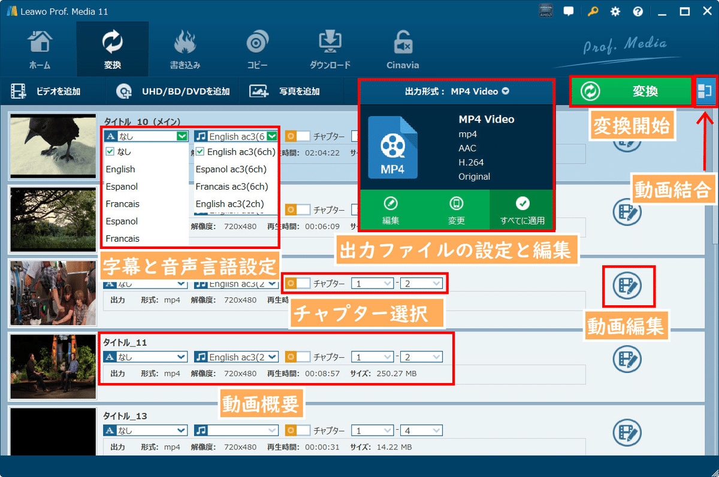Select the crow thumbnail of タイトル_10
This screenshot has height=477, width=719.
pyautogui.click(x=53, y=146)
